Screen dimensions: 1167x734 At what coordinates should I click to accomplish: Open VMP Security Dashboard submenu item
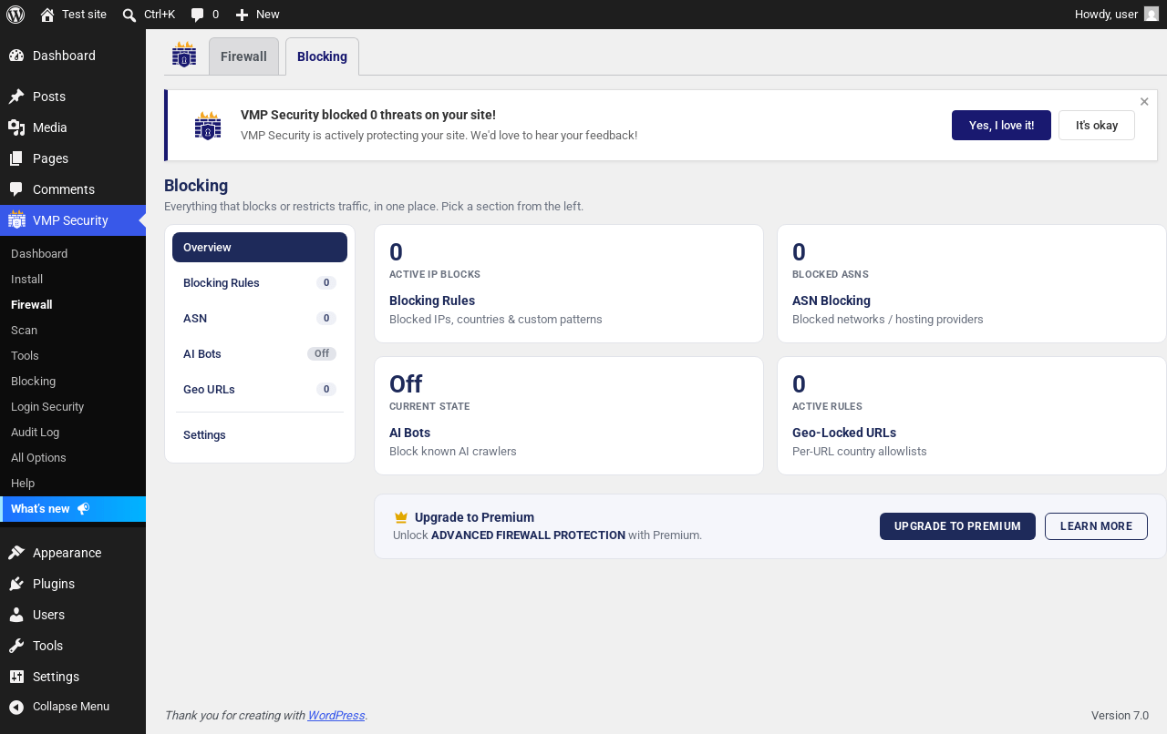[x=73, y=253]
